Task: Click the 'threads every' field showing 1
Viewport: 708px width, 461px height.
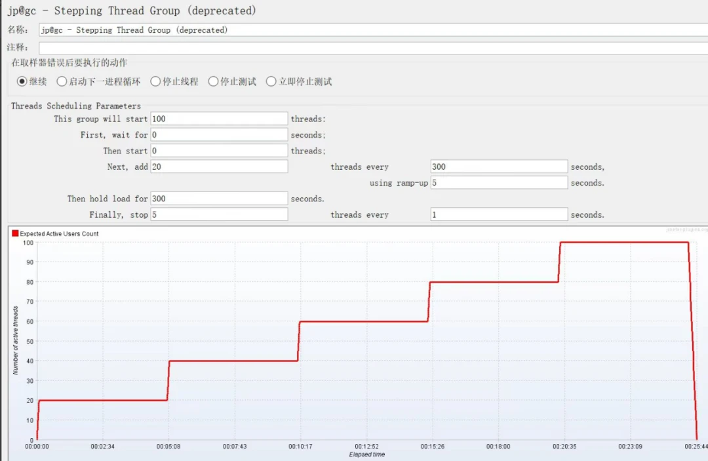Action: (x=499, y=214)
